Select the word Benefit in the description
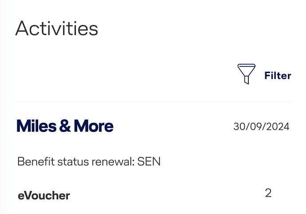 click(x=36, y=162)
